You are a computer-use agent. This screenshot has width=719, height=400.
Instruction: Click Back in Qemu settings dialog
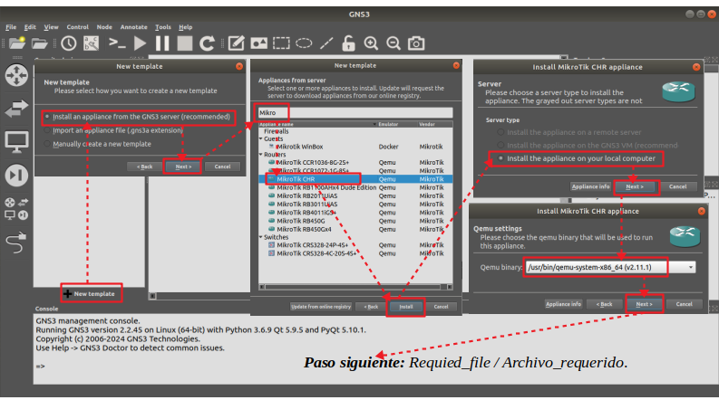click(605, 304)
